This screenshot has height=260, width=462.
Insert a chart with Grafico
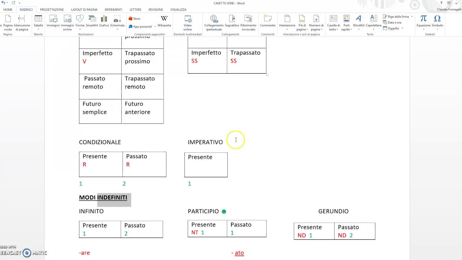(104, 22)
